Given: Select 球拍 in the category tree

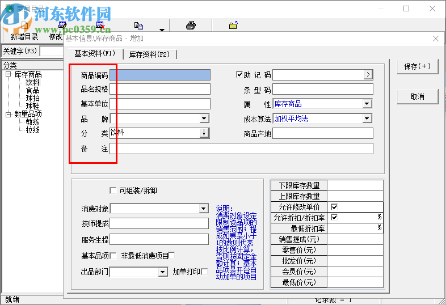Looking at the screenshot, I should coord(33,98).
